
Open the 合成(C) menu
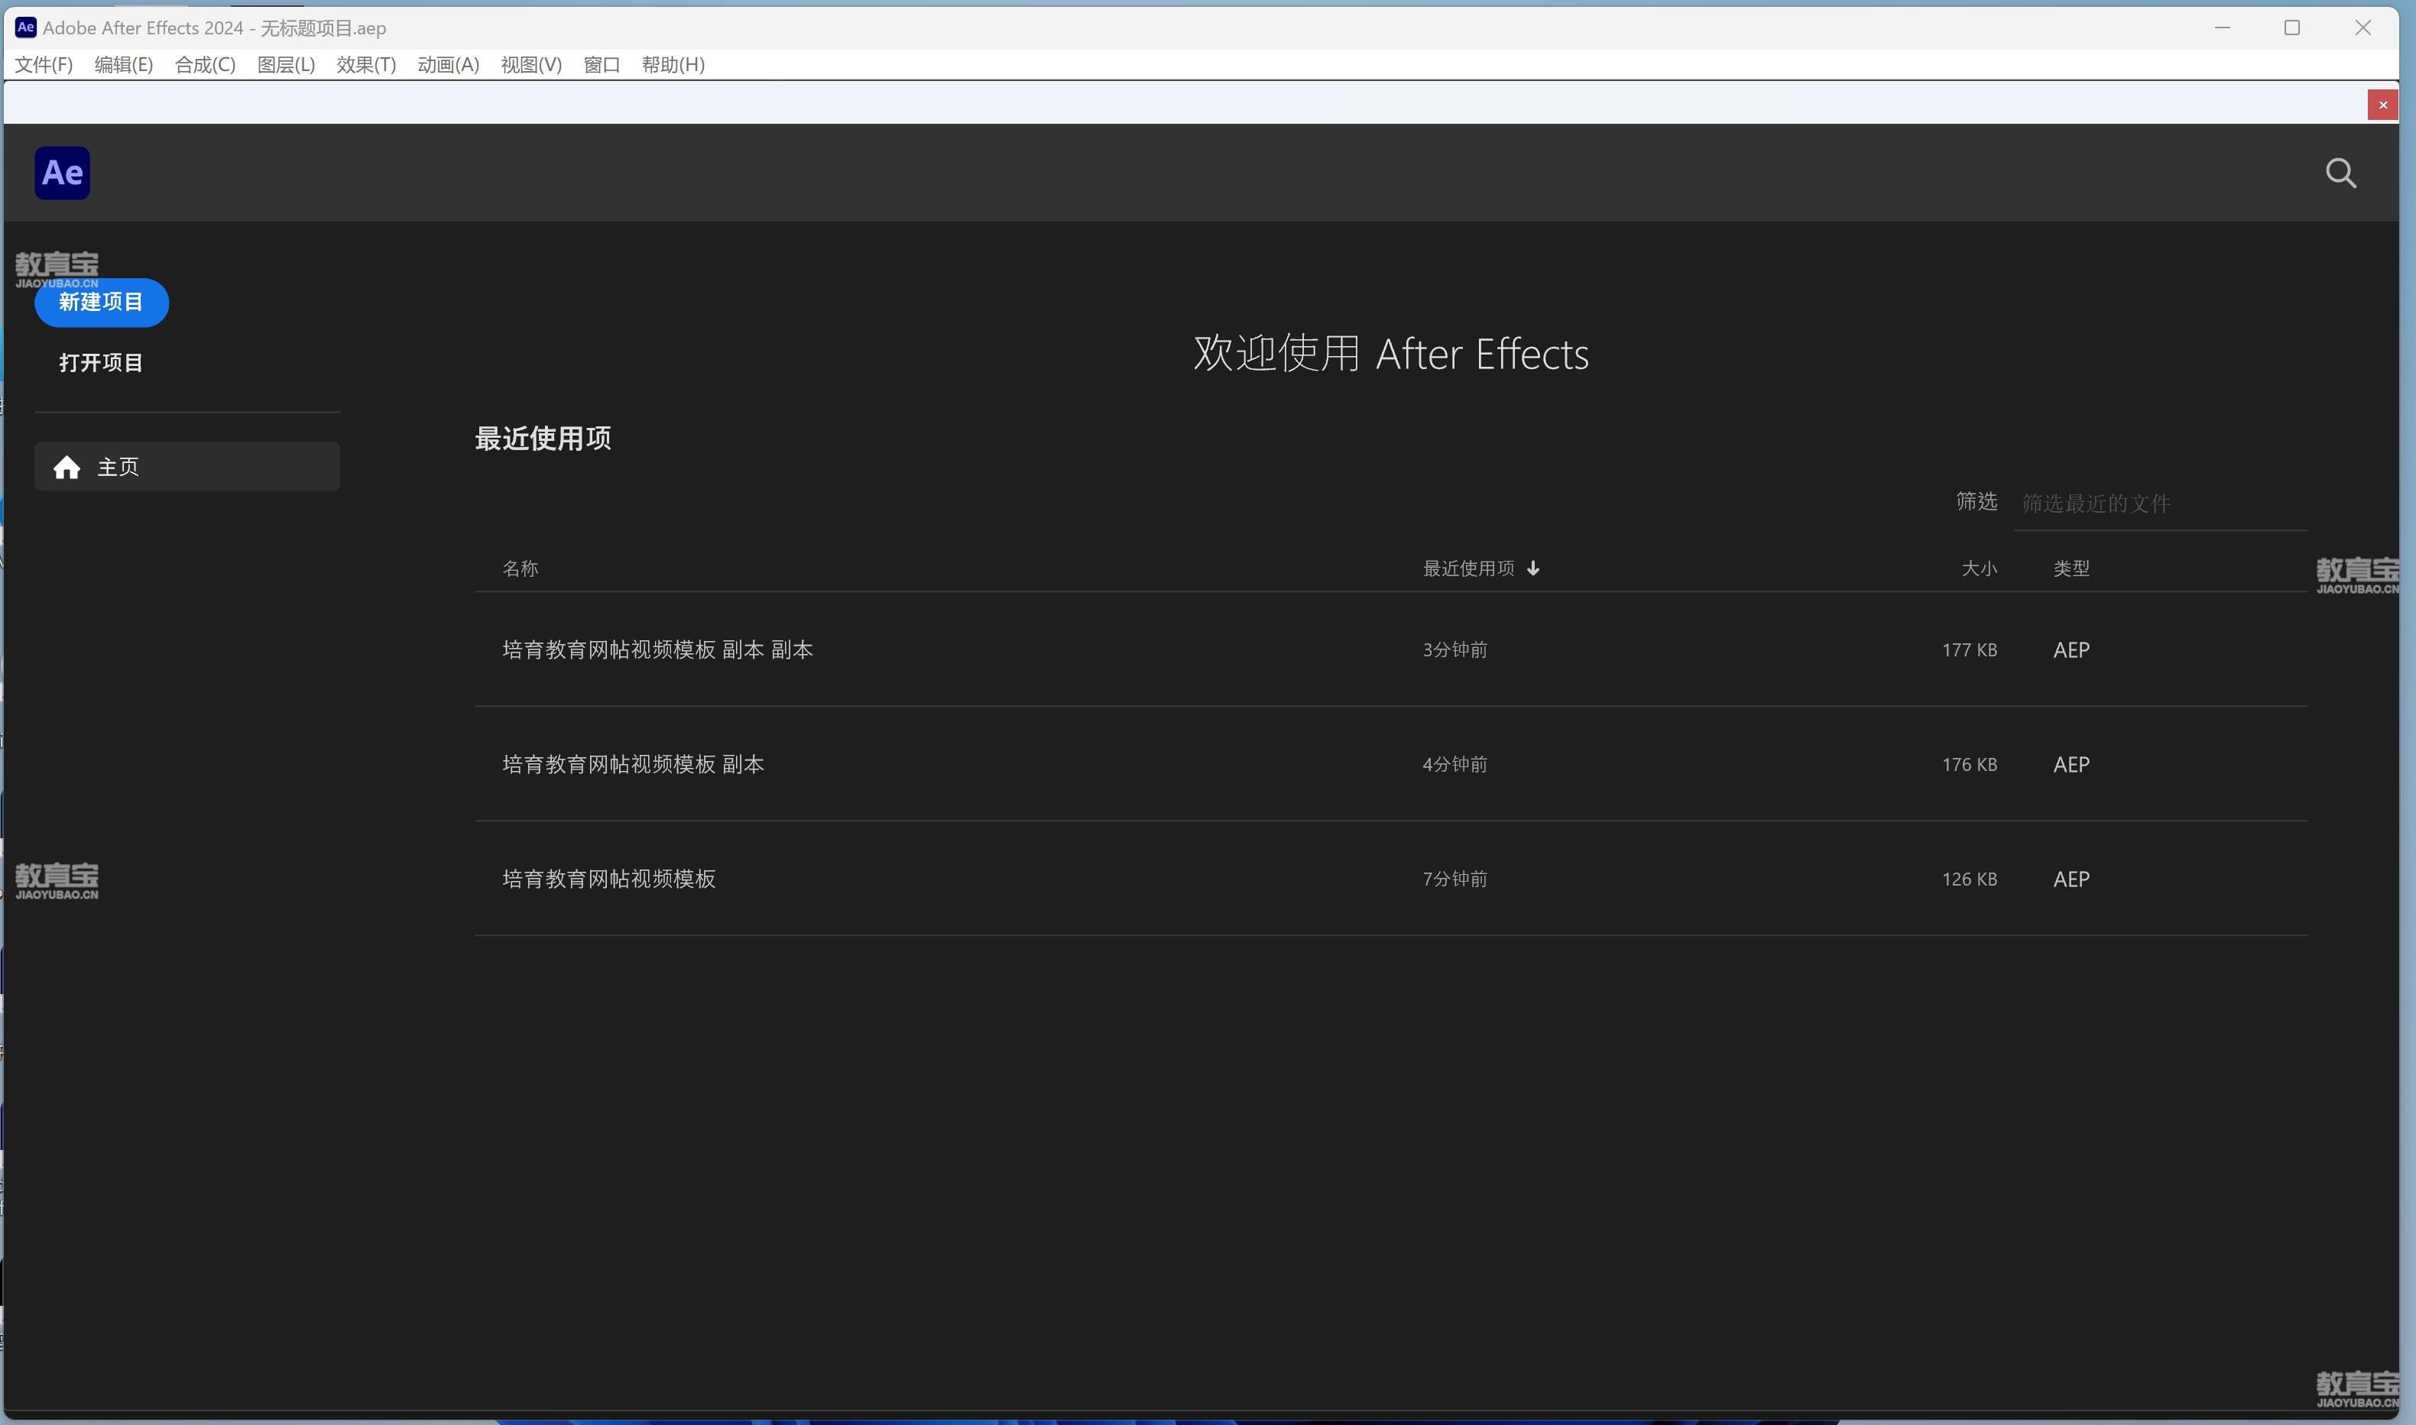[x=206, y=64]
